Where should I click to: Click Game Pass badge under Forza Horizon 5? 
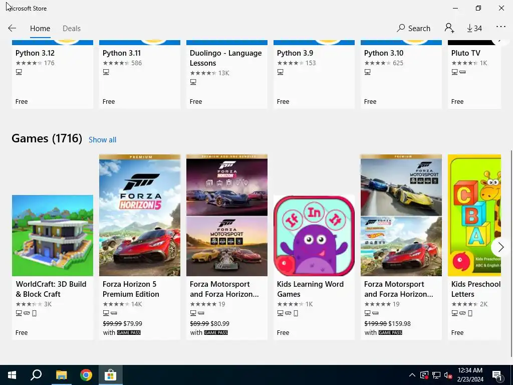point(129,333)
